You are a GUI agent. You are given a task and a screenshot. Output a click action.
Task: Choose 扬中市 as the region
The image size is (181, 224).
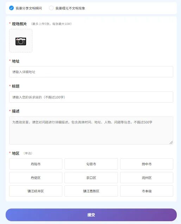(x=146, y=164)
